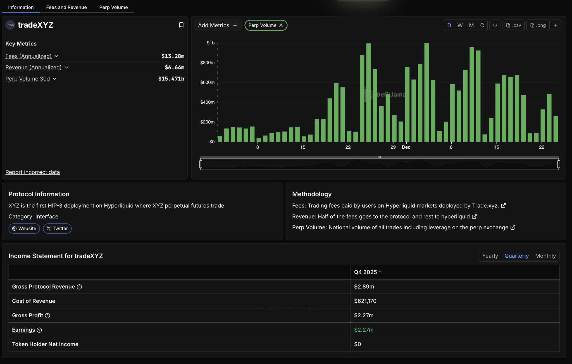Screen dimensions: 572x364
Task: Switch chart to weekly grouping
Action: pos(460,25)
